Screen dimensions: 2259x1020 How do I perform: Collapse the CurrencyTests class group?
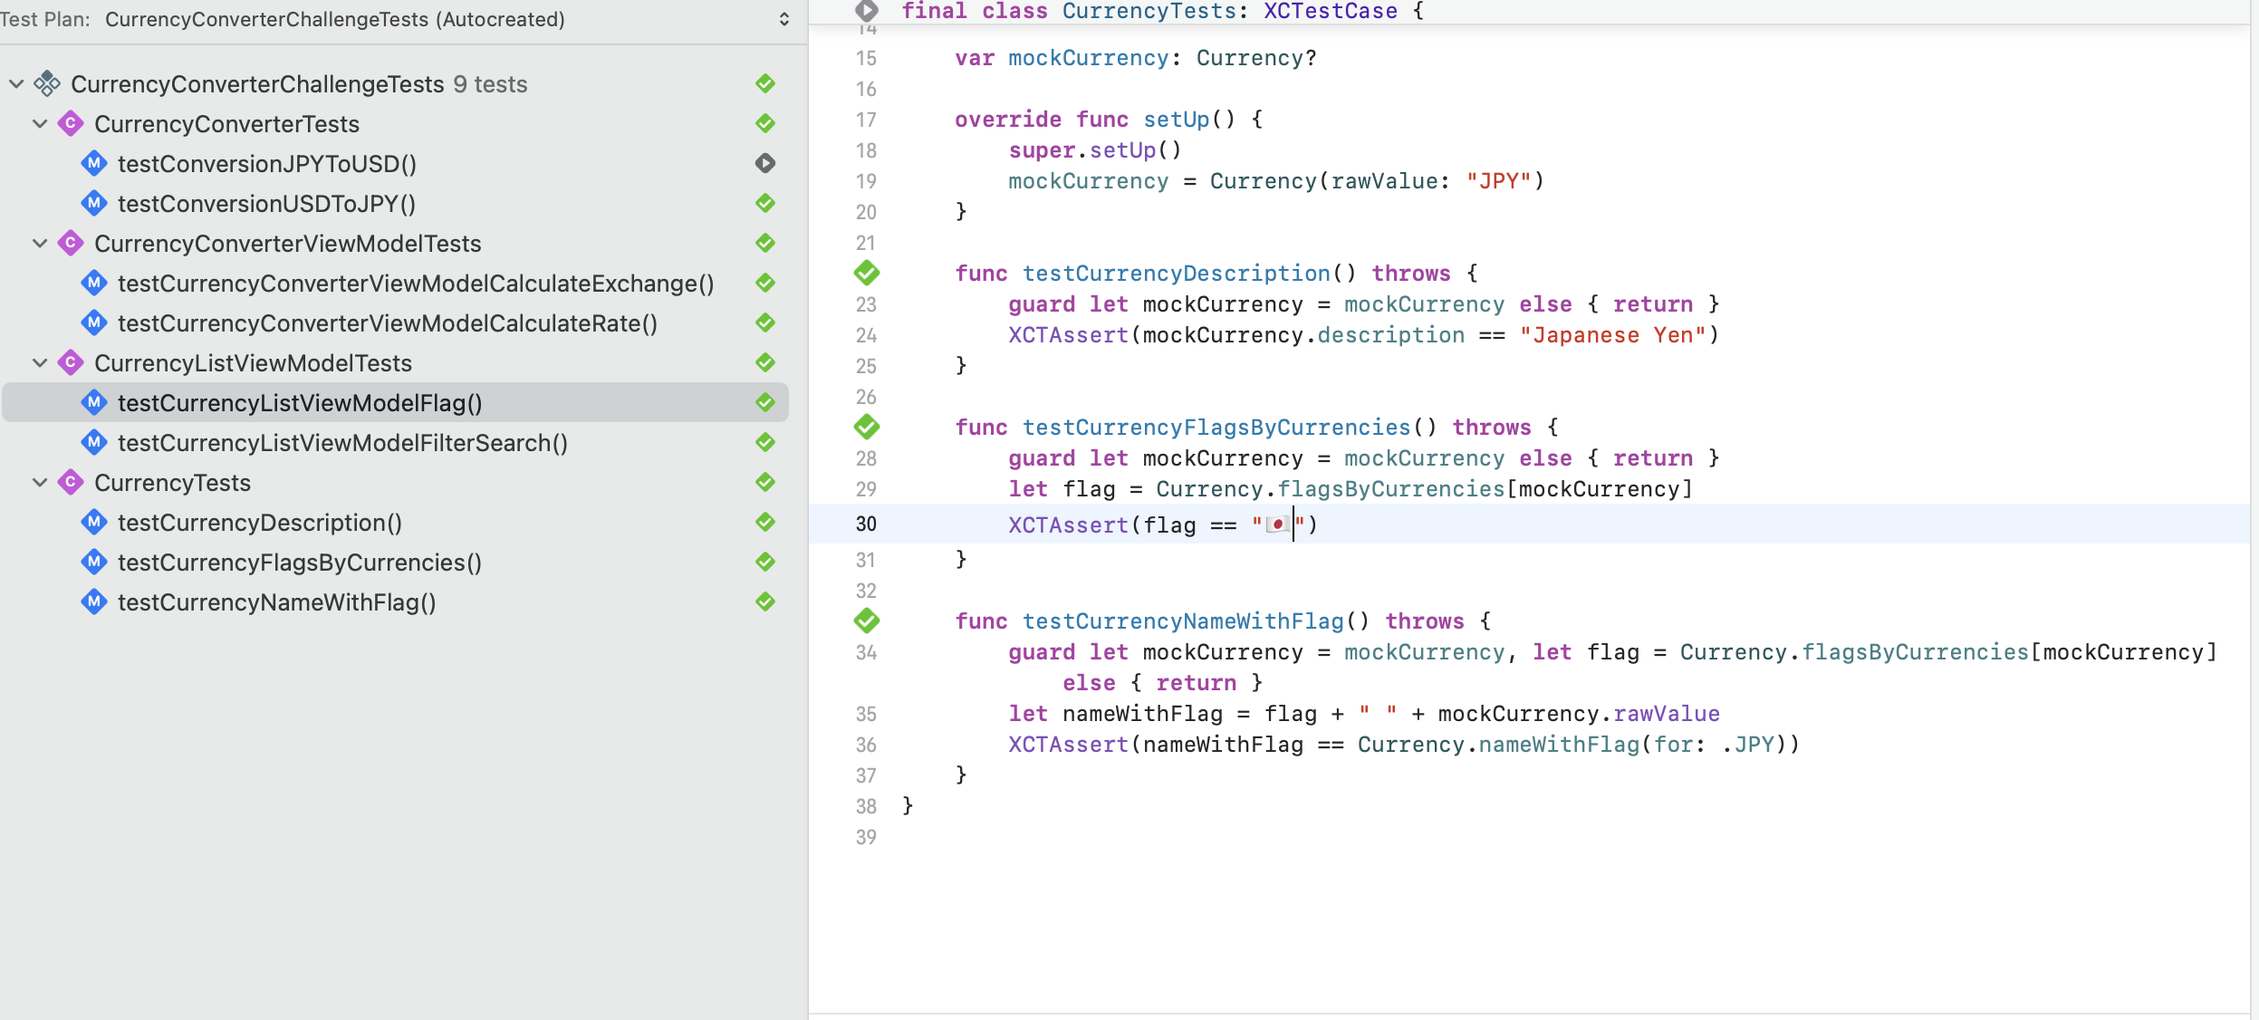[40, 483]
